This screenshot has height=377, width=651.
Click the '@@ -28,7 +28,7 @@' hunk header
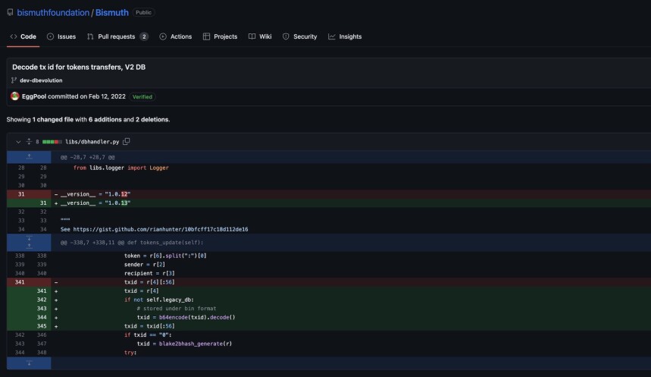click(88, 157)
